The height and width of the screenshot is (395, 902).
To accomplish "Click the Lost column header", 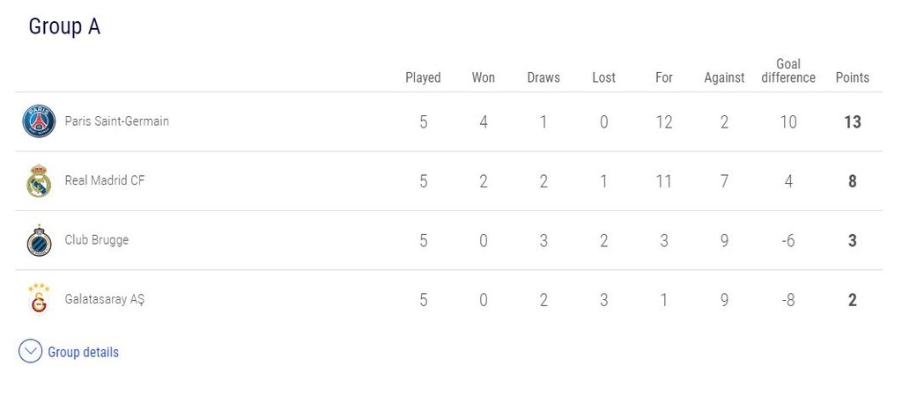I will pyautogui.click(x=603, y=77).
